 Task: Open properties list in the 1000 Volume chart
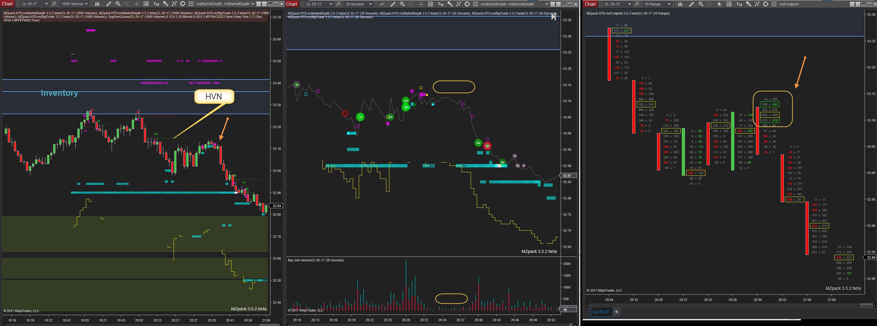[x=191, y=4]
